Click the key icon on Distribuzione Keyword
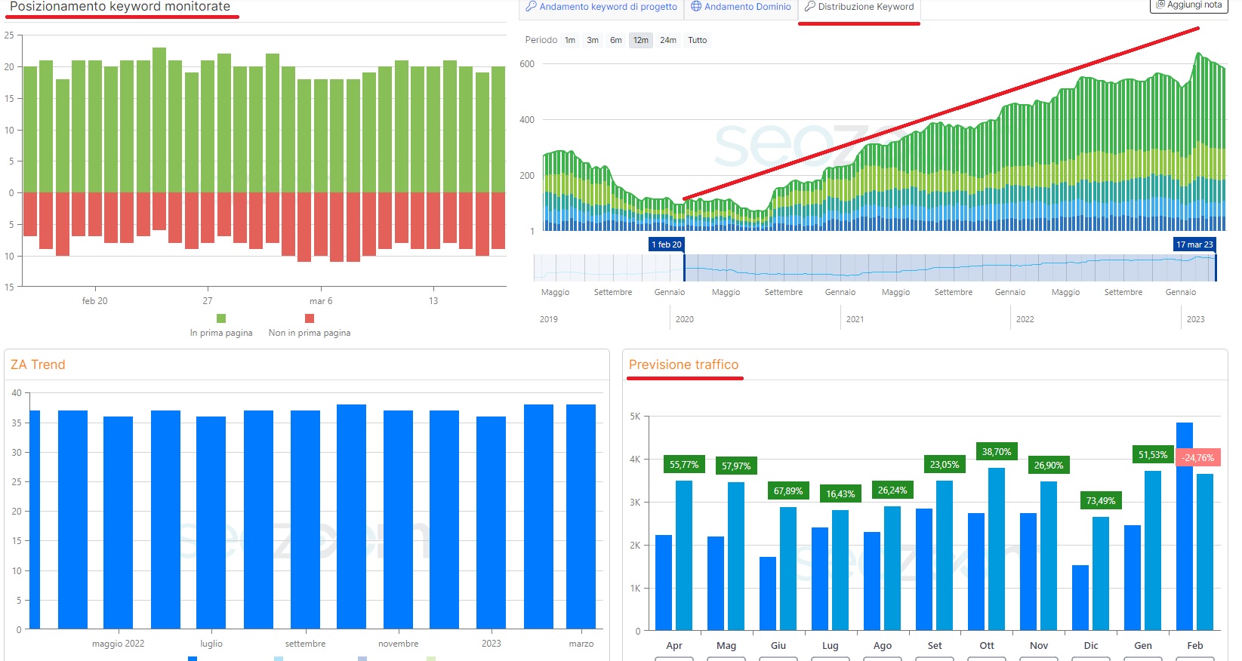The width and height of the screenshot is (1242, 661). tap(809, 7)
